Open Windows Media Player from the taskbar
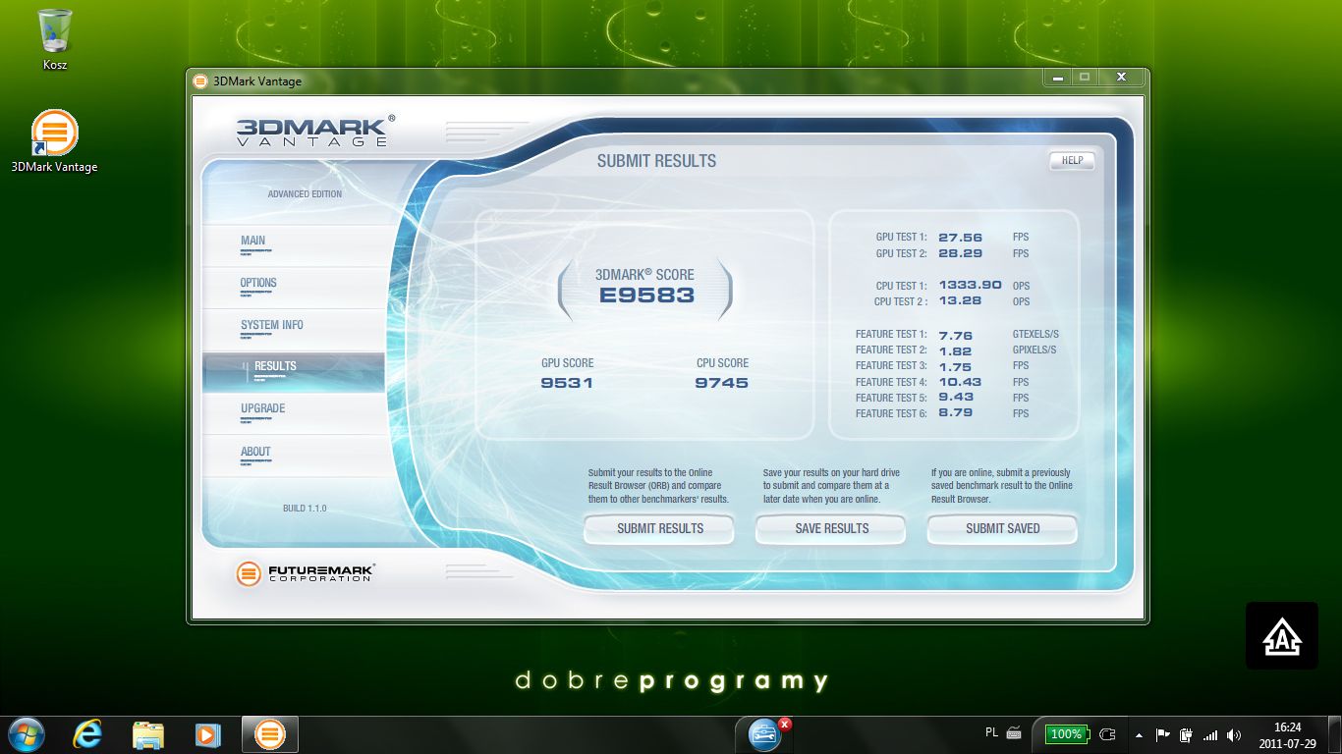The height and width of the screenshot is (754, 1342). click(207, 734)
